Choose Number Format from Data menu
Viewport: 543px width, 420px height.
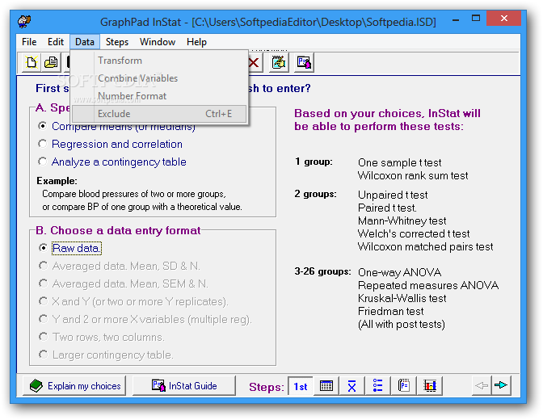click(x=159, y=96)
